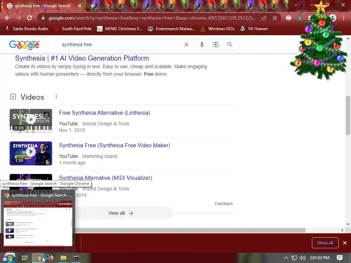Viewport: 351px width, 263px height.
Task: Open the Santa Bombs Arabs bookmark
Action: 27,29
